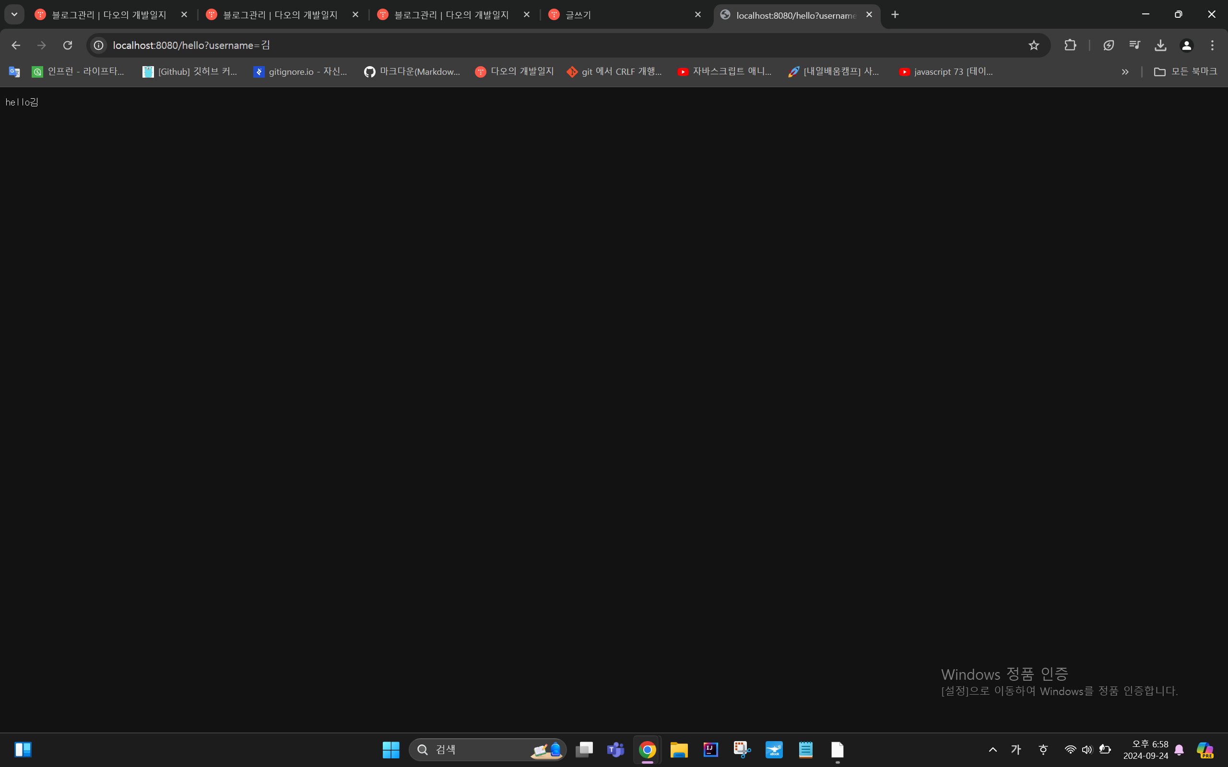Open Chrome three-dot menu
1228x767 pixels.
pos(1212,45)
